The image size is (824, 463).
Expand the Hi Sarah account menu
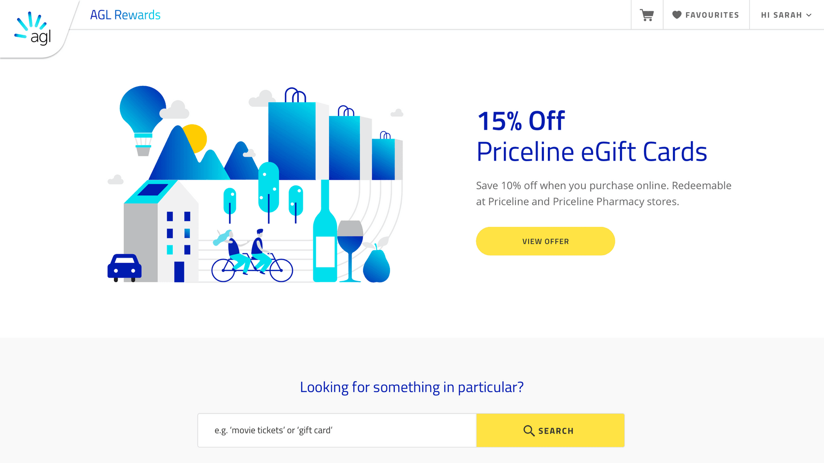786,15
